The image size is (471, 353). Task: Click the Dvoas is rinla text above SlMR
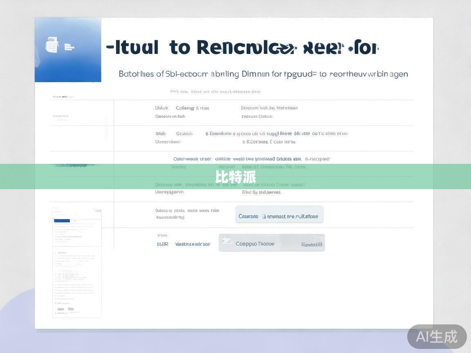187,211
